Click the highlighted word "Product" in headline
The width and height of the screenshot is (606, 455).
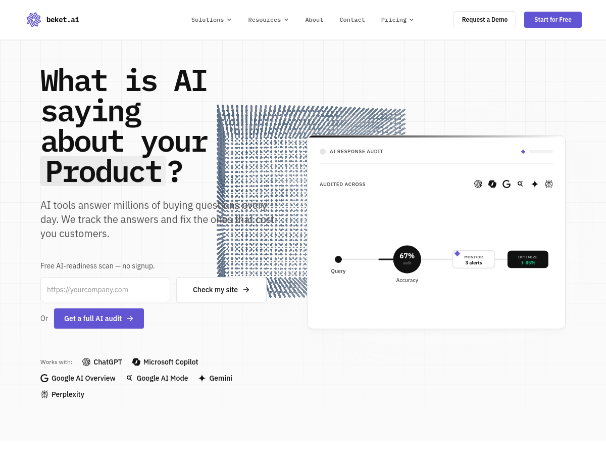pos(103,171)
